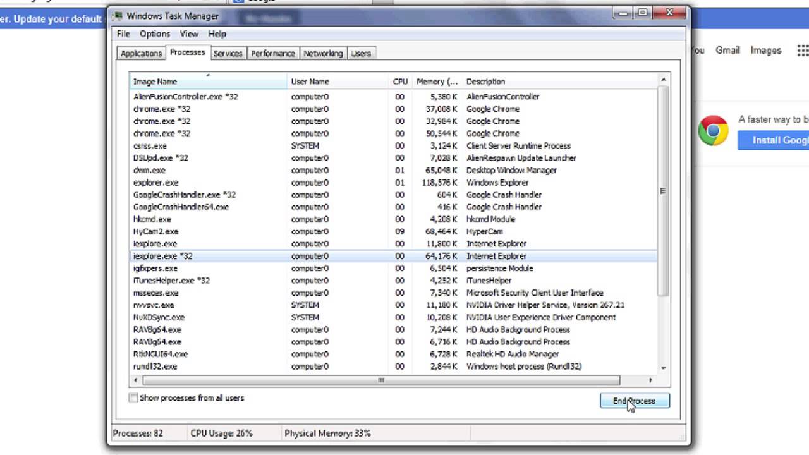Click the Processes: 82 status text
This screenshot has width=809, height=455.
click(138, 434)
